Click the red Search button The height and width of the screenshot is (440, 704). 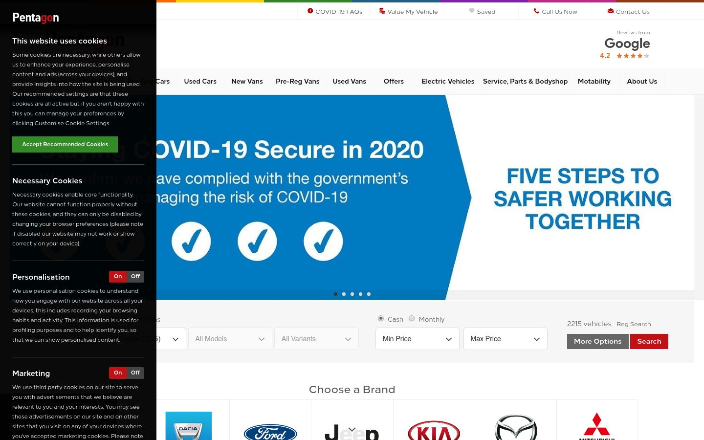click(x=649, y=341)
